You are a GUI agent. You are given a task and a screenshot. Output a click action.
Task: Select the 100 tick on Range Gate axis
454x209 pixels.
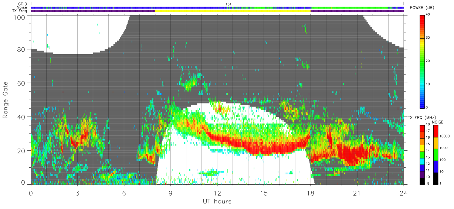click(x=20, y=17)
